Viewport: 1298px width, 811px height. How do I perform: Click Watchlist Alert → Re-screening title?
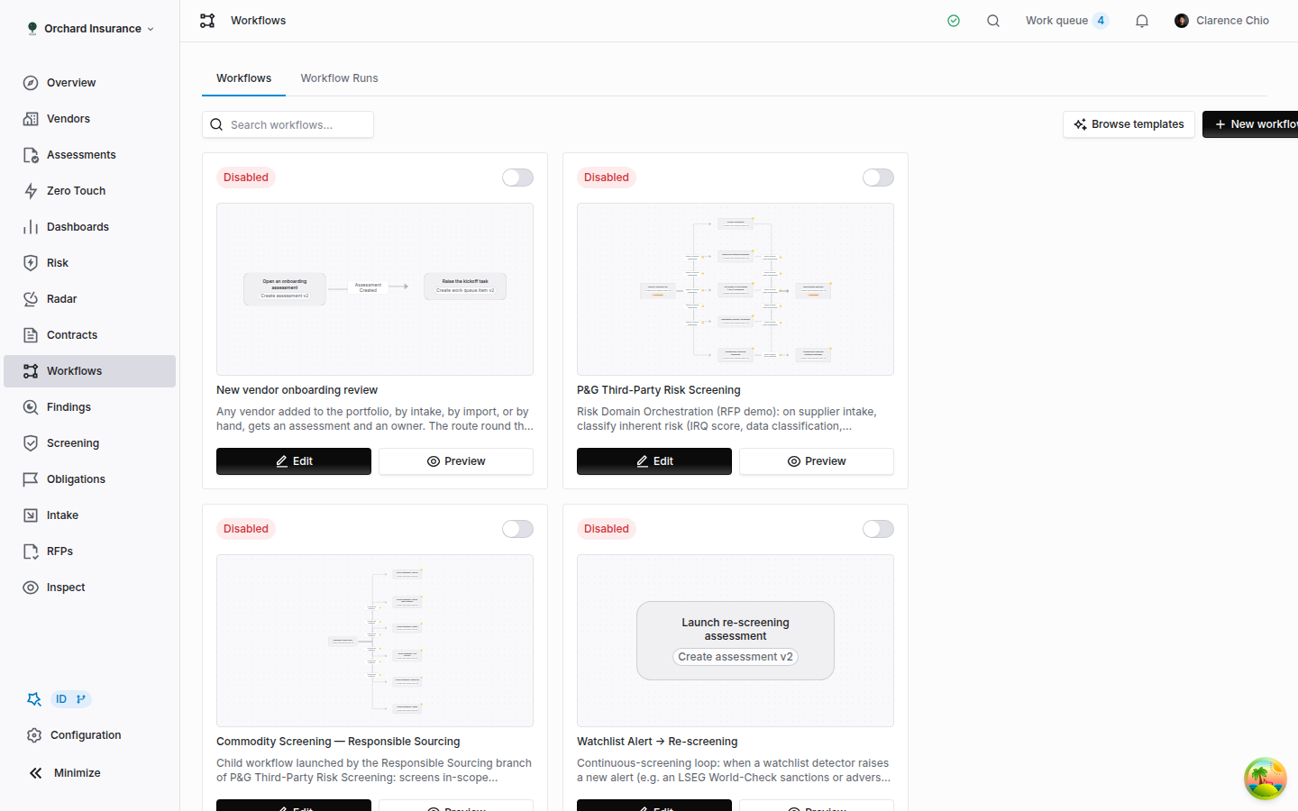(x=657, y=742)
